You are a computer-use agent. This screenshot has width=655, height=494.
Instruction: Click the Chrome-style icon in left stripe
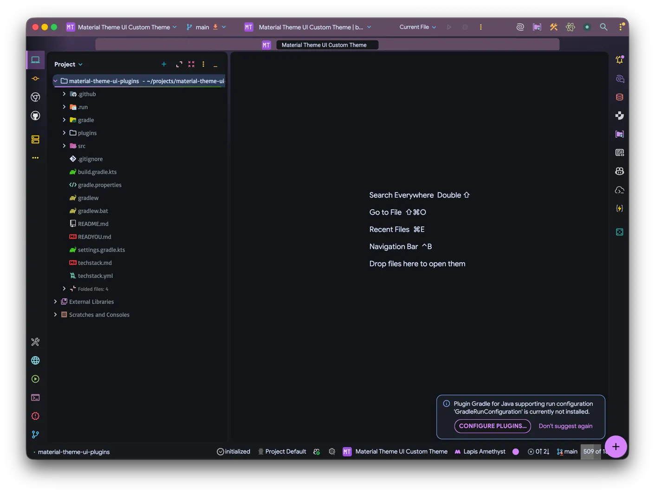point(35,97)
